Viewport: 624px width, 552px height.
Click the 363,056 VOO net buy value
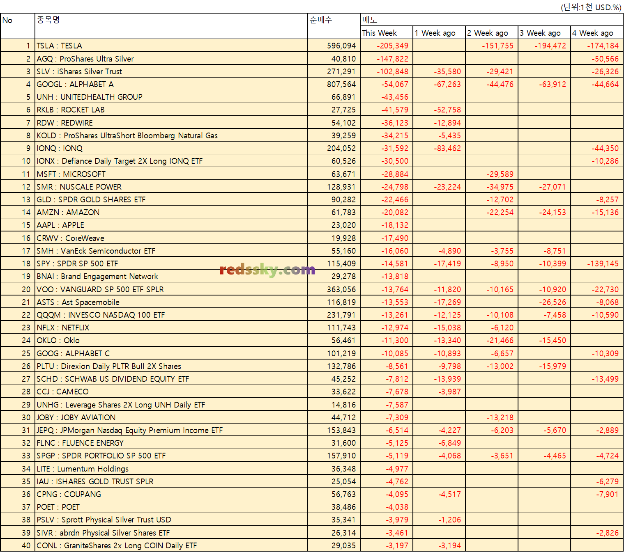click(341, 289)
